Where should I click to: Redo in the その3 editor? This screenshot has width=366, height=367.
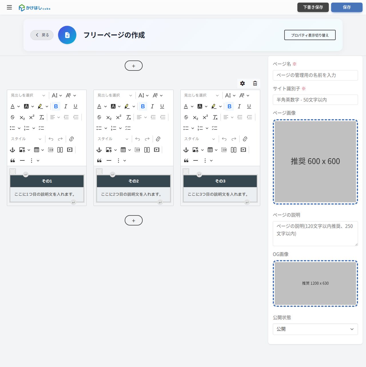(x=234, y=139)
